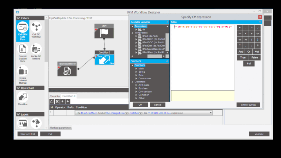Click the Start flag node on canvas
The height and width of the screenshot is (158, 281).
(x=104, y=31)
